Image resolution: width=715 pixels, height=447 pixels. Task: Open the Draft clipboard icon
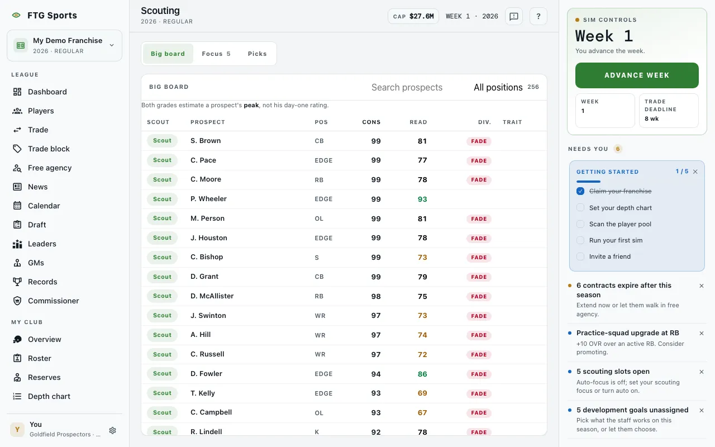[17, 225]
